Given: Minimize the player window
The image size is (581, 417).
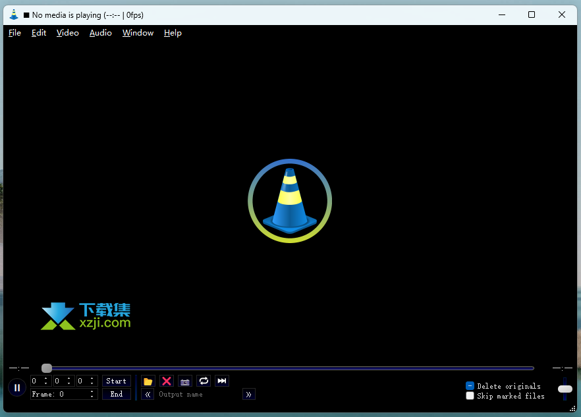Looking at the screenshot, I should [x=502, y=15].
